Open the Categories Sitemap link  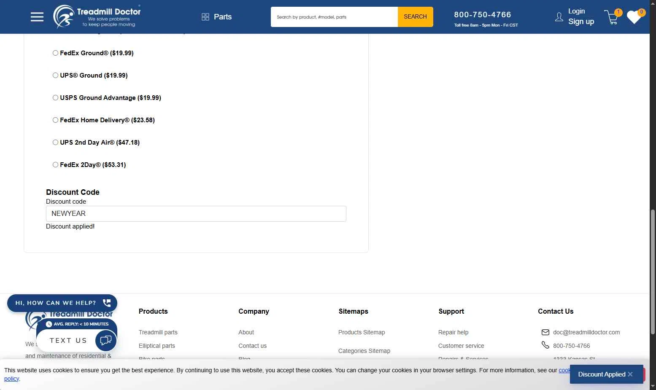(x=364, y=351)
